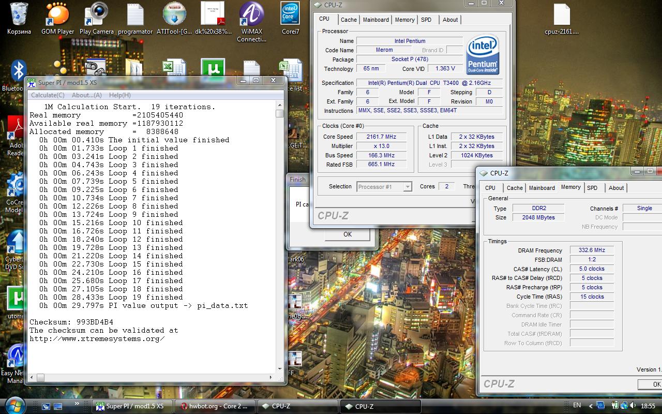Click OK in CPU-Z Memory window

pos(651,384)
